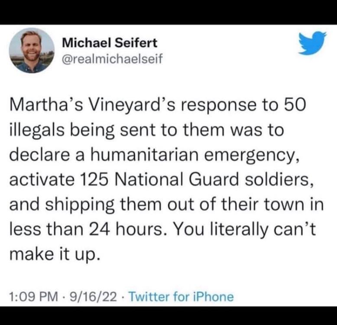
Task: Click the Twitter for iPhone source link
Action: [x=181, y=297]
